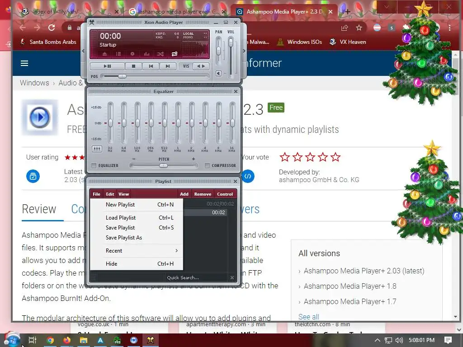Click the Pitch slider handle
The width and height of the screenshot is (463, 347).
point(163,166)
